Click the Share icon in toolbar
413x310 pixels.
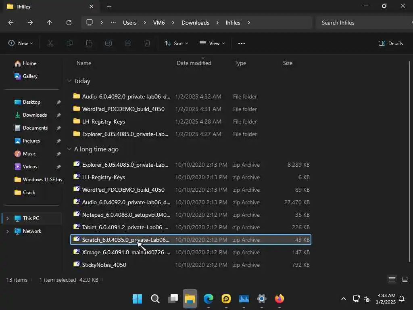128,43
